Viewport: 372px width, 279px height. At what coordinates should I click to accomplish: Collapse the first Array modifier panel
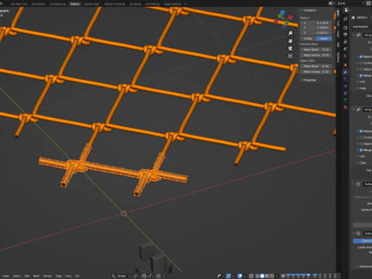354,35
